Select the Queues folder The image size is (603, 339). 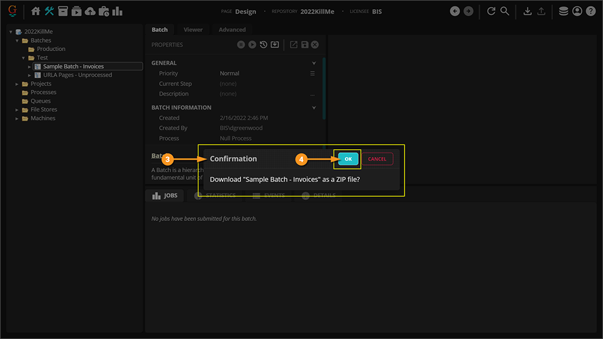coord(40,101)
